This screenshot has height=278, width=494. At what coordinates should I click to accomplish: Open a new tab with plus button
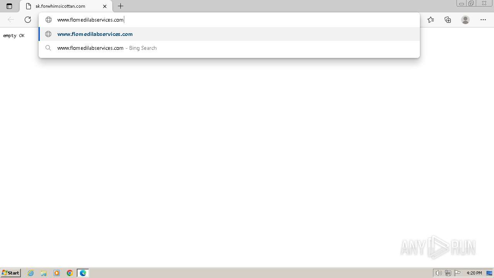click(x=121, y=6)
